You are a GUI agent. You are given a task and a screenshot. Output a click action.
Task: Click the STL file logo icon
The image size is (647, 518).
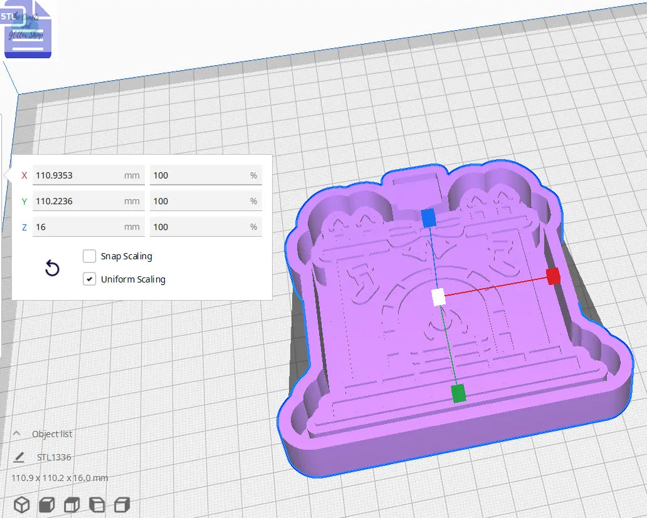coord(28,31)
